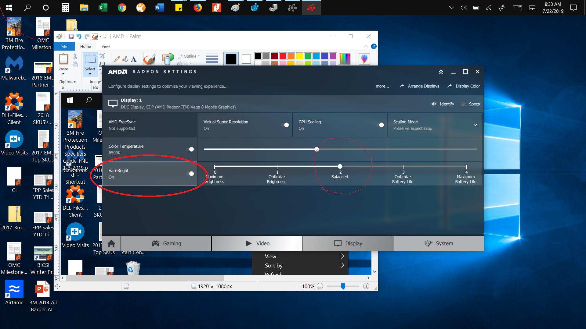Open Display Color settings
Image resolution: width=586 pixels, height=329 pixels.
tap(464, 86)
